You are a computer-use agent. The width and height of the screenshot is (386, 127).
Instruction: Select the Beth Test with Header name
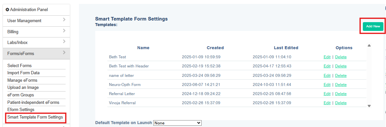coord(129,66)
